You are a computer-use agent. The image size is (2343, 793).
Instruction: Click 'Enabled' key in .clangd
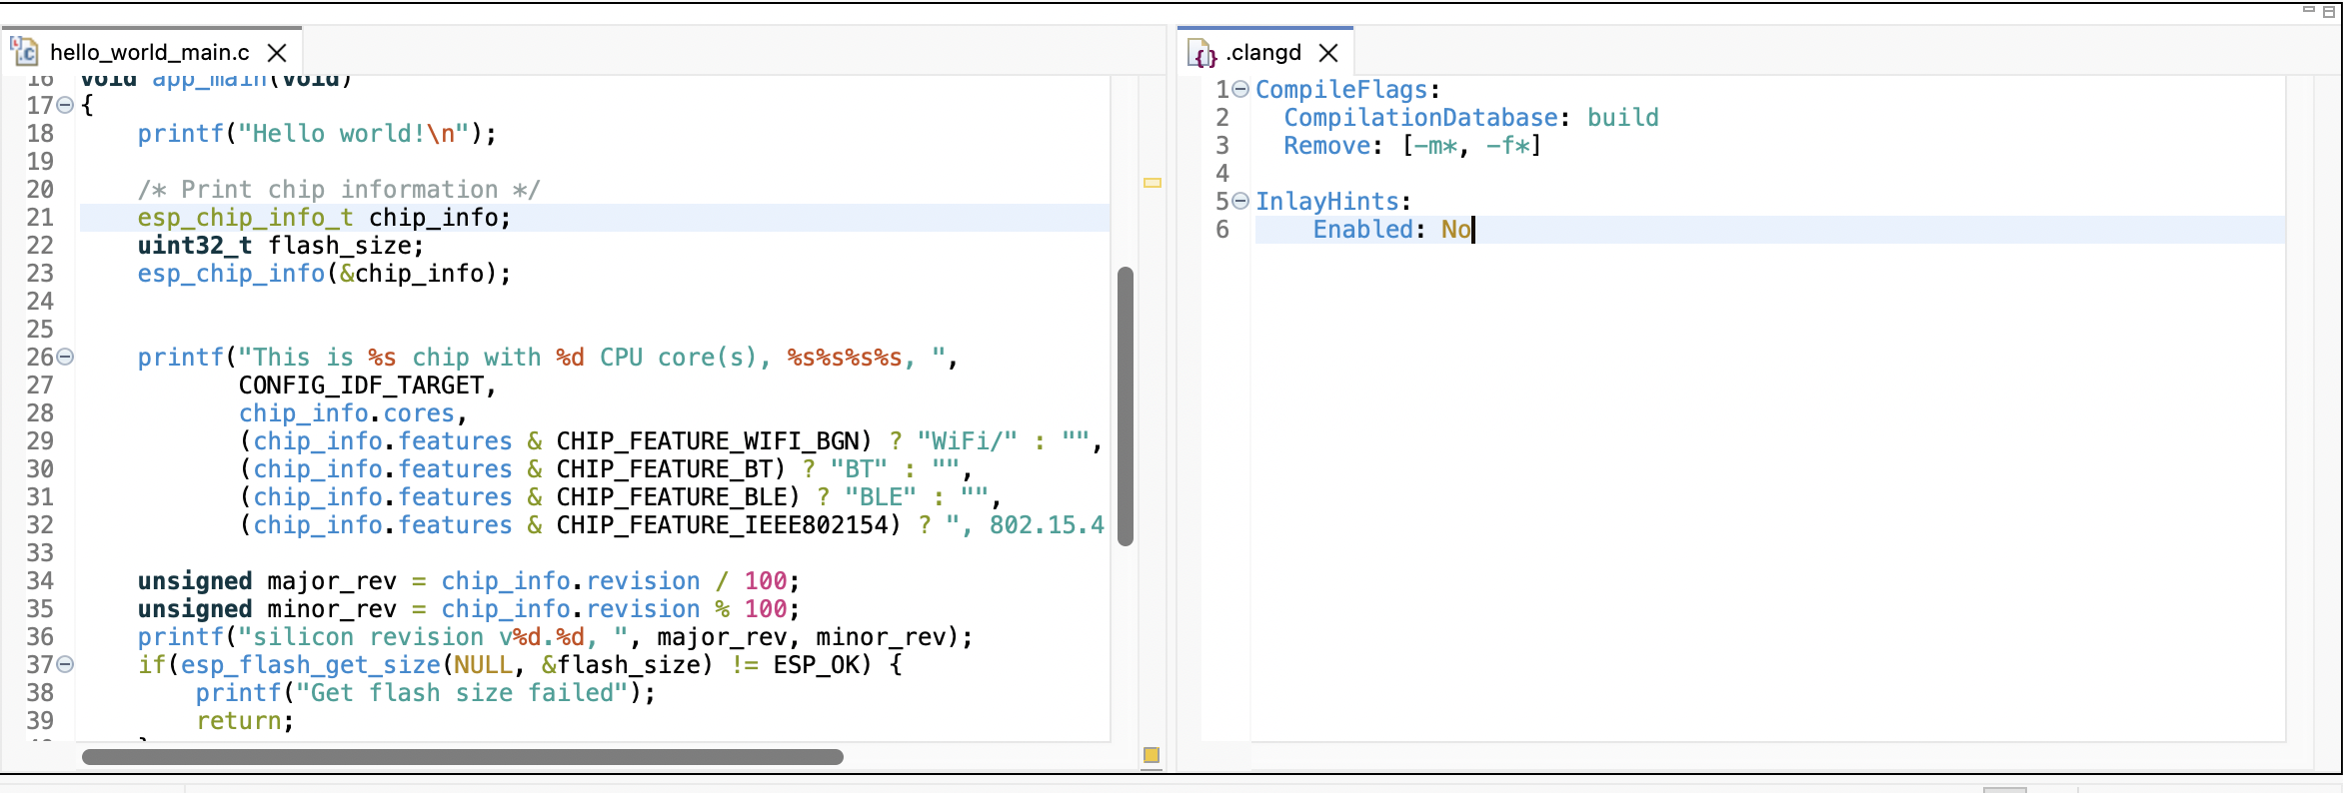(1363, 230)
